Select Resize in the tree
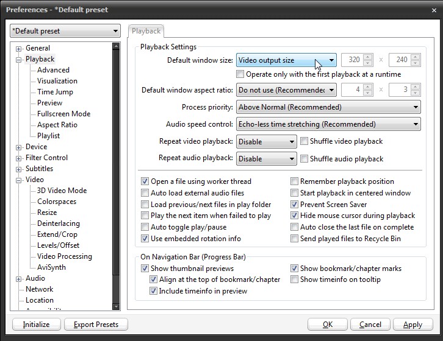The image size is (443, 341). 47,213
